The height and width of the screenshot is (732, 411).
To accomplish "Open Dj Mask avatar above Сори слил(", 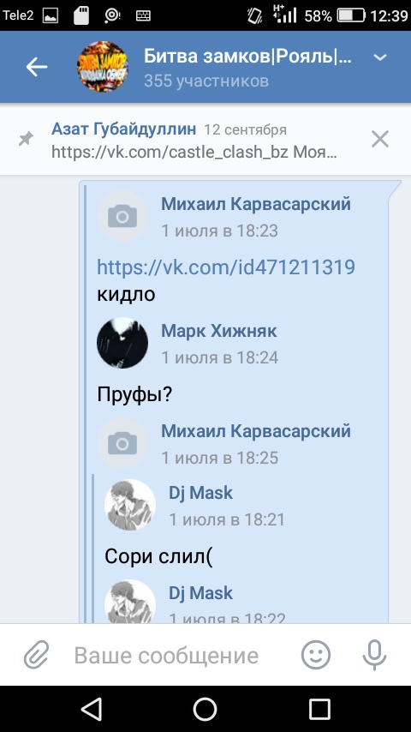I will point(129,505).
